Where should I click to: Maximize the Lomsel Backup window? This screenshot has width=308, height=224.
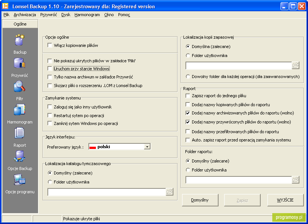coord(293,6)
